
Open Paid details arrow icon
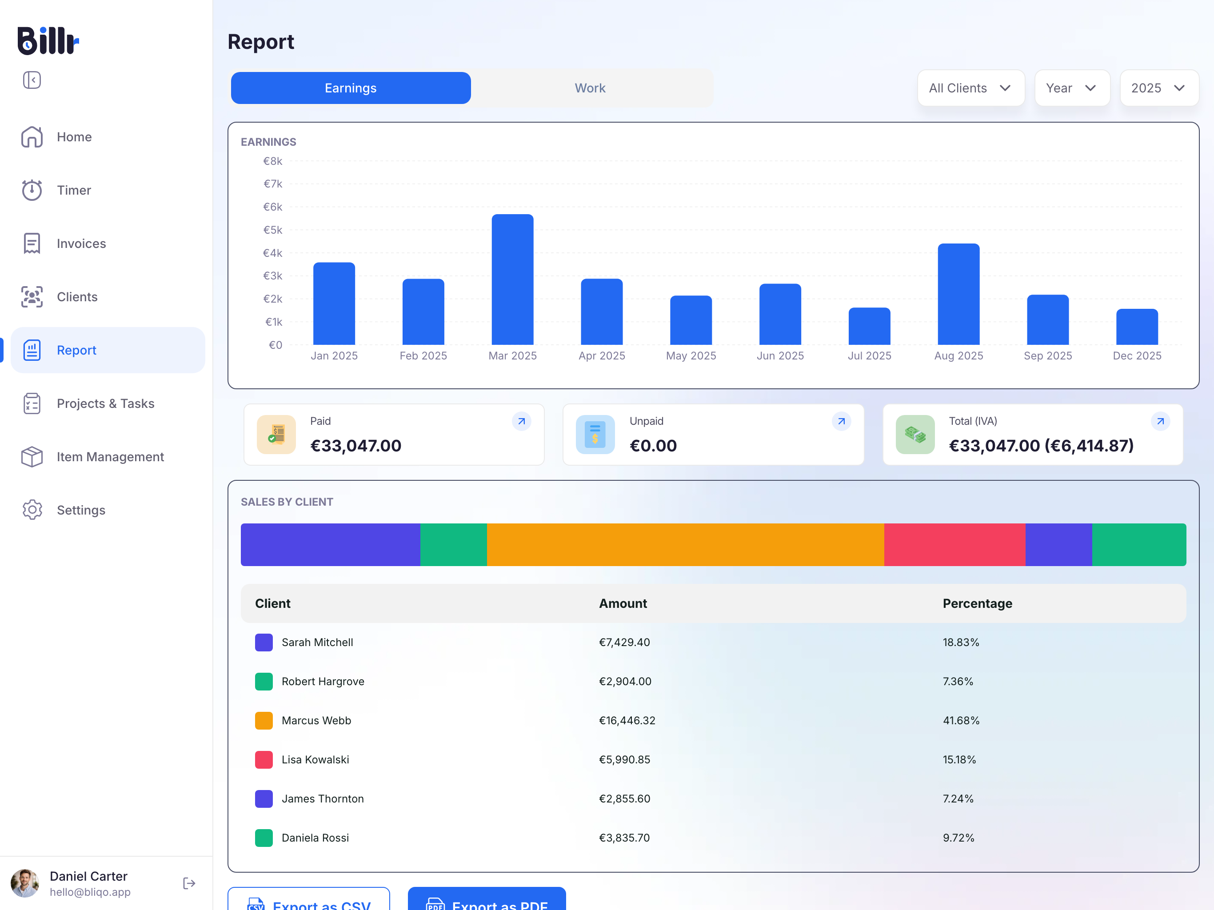(x=521, y=422)
